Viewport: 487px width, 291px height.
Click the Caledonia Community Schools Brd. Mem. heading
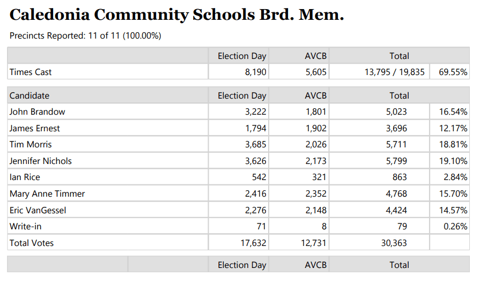(176, 14)
